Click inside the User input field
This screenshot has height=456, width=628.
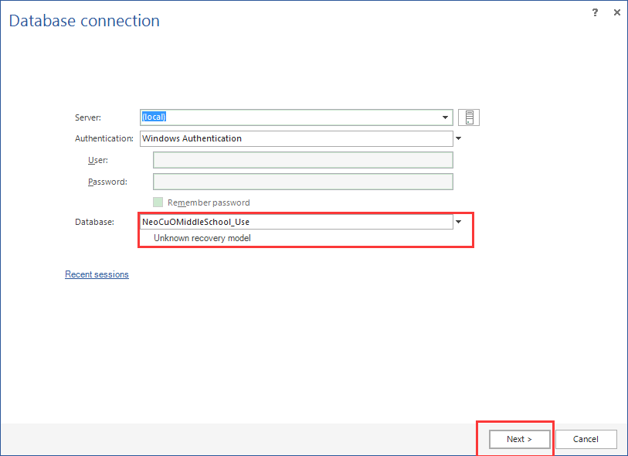(x=301, y=160)
